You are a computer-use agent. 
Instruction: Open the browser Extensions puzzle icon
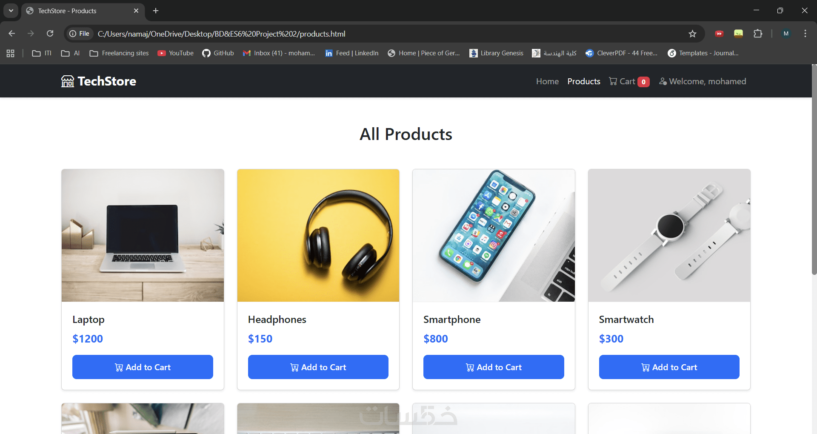(x=758, y=34)
